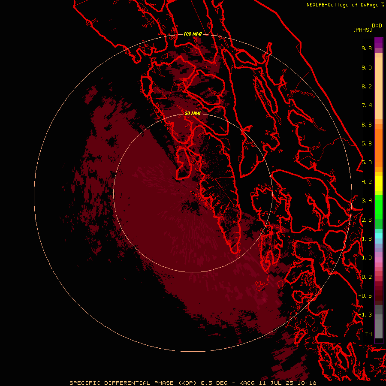This screenshot has height=386, width=386.
Task: Click the 50 NMI range ring label
Action: [193, 113]
